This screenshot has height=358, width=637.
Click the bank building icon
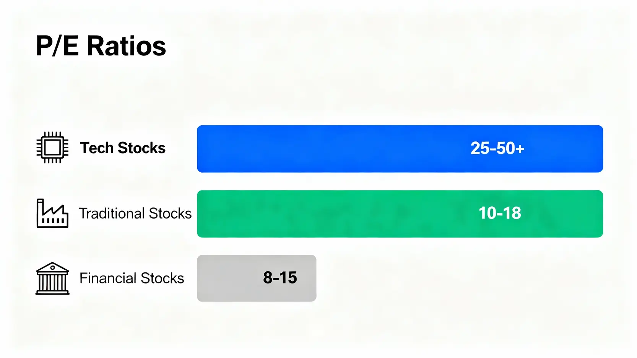point(52,278)
